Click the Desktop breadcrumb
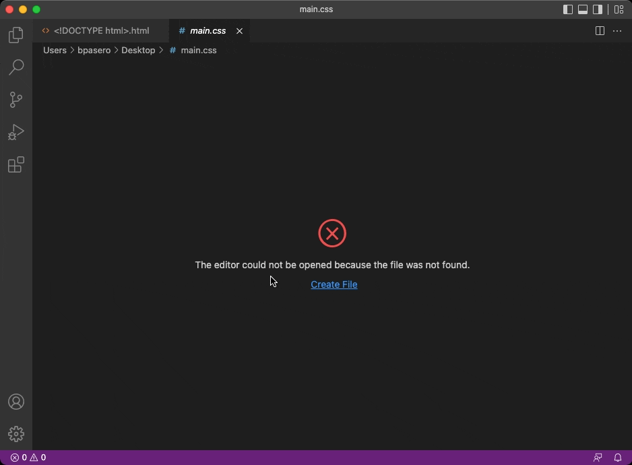 pyautogui.click(x=138, y=51)
